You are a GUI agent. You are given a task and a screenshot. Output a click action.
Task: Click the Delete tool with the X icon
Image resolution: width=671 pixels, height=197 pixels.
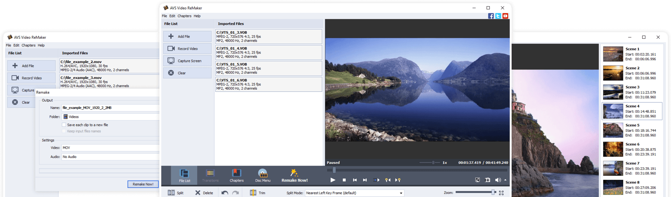coord(204,193)
